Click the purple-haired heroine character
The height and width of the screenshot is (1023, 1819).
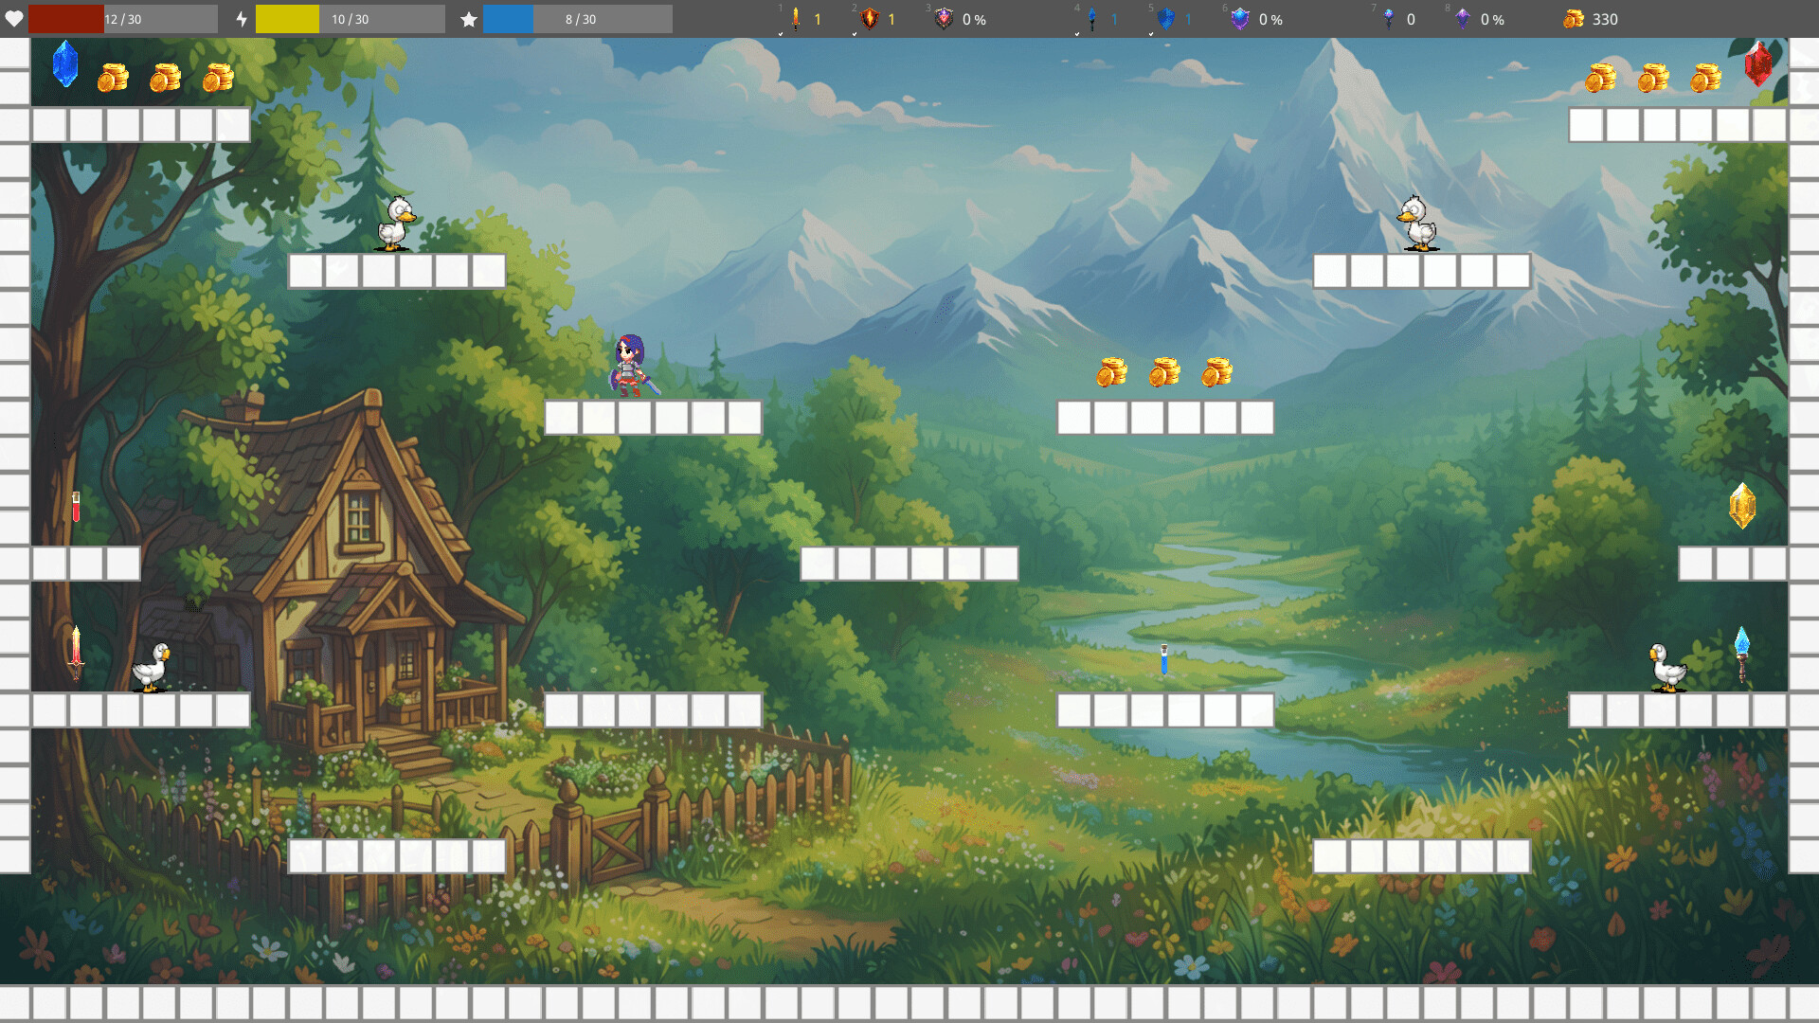[632, 366]
